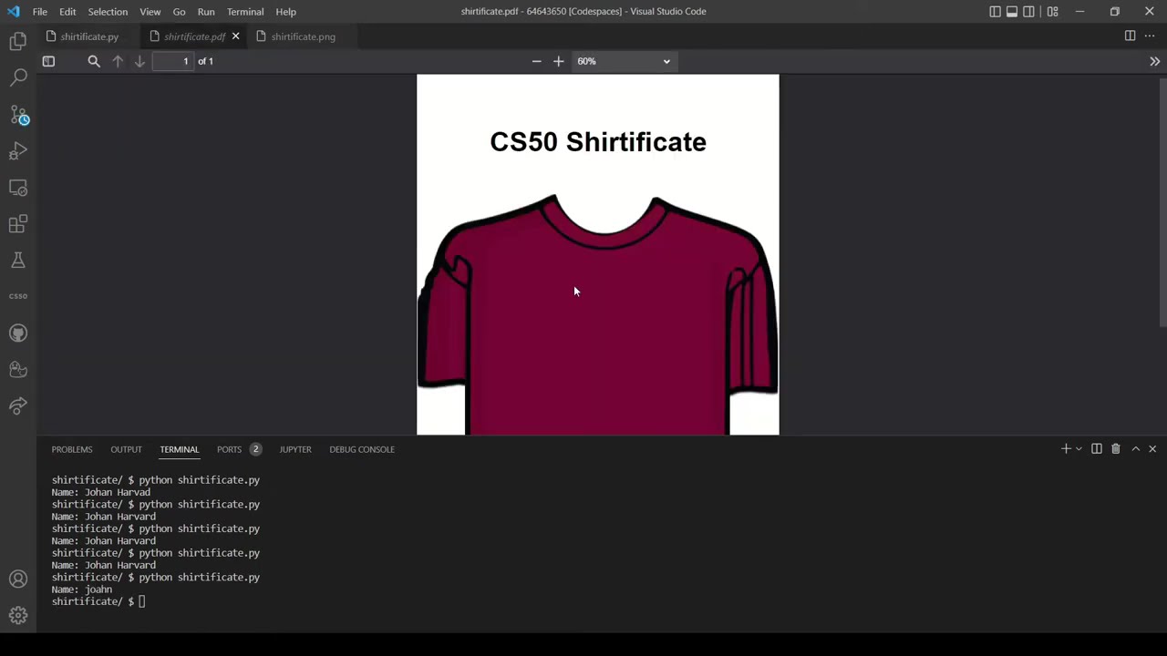Show the Output panel

(x=126, y=449)
